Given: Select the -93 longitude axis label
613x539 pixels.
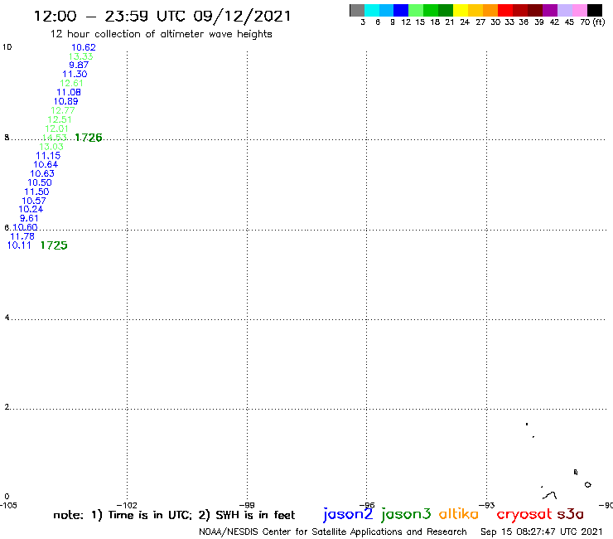Looking at the screenshot, I should 487,505.
